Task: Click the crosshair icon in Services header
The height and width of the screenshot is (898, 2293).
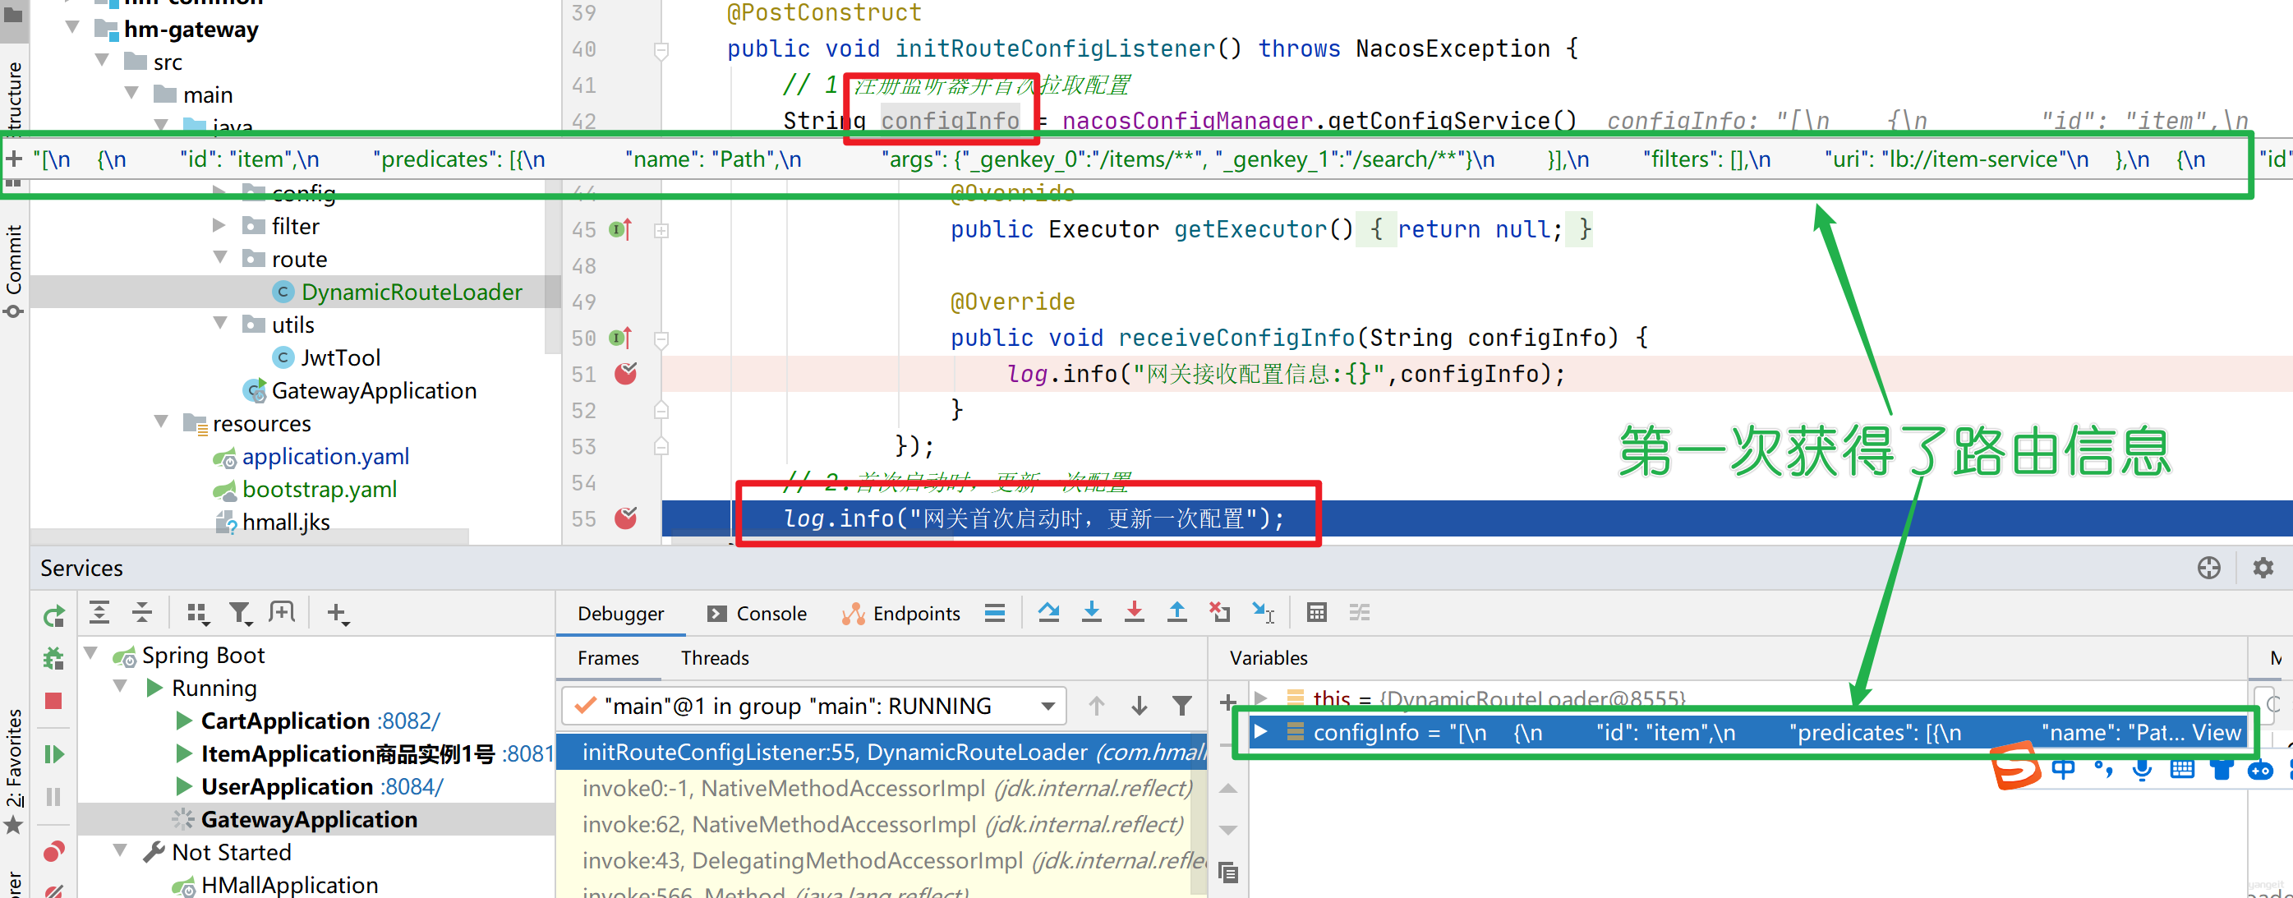Action: pyautogui.click(x=2208, y=568)
